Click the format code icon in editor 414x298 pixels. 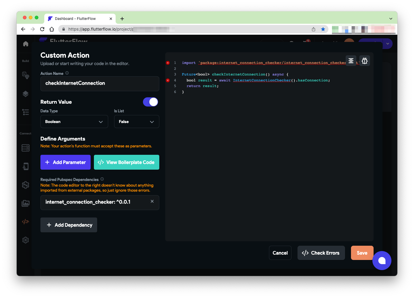(x=351, y=61)
